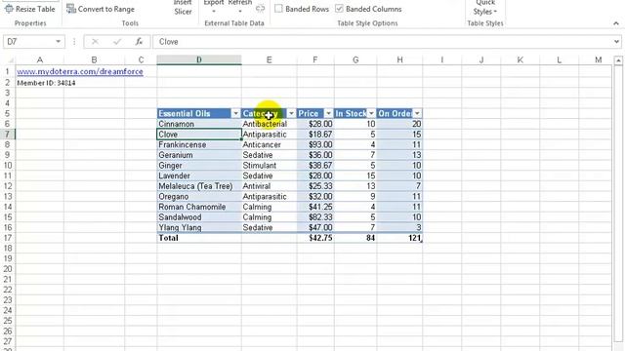Select the Melaleuca (Tea Tree) cell
Screen dimensions: 625x351
[x=199, y=186]
